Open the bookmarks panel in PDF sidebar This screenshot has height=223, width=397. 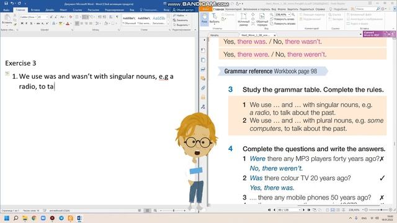tap(203, 50)
